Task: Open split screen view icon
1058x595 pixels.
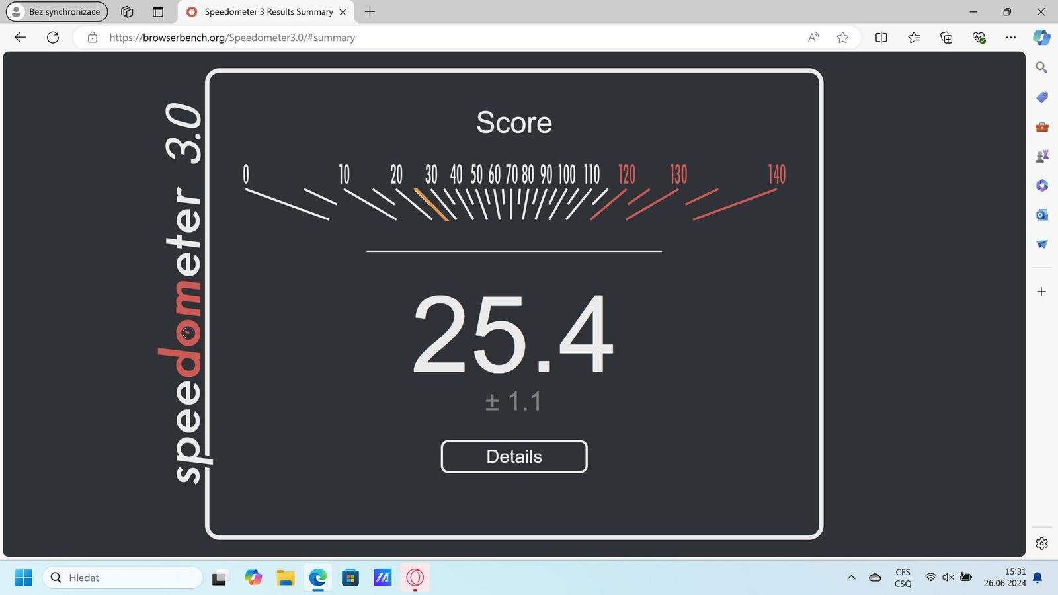Action: [881, 38]
